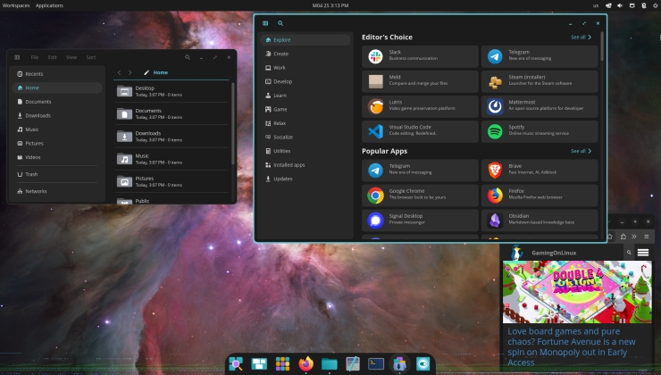Open the Sort menu in file manager
This screenshot has width=661, height=375.
click(x=90, y=57)
